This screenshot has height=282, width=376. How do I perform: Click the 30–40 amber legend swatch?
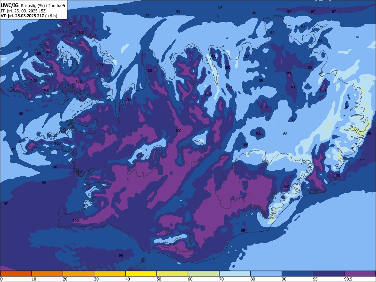[110, 274]
